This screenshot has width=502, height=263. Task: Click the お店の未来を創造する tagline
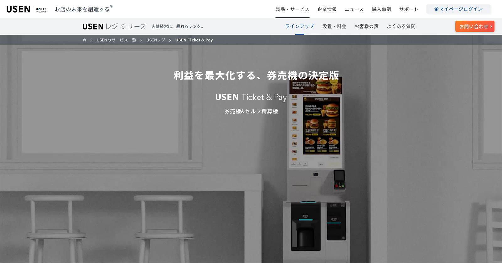coord(83,9)
